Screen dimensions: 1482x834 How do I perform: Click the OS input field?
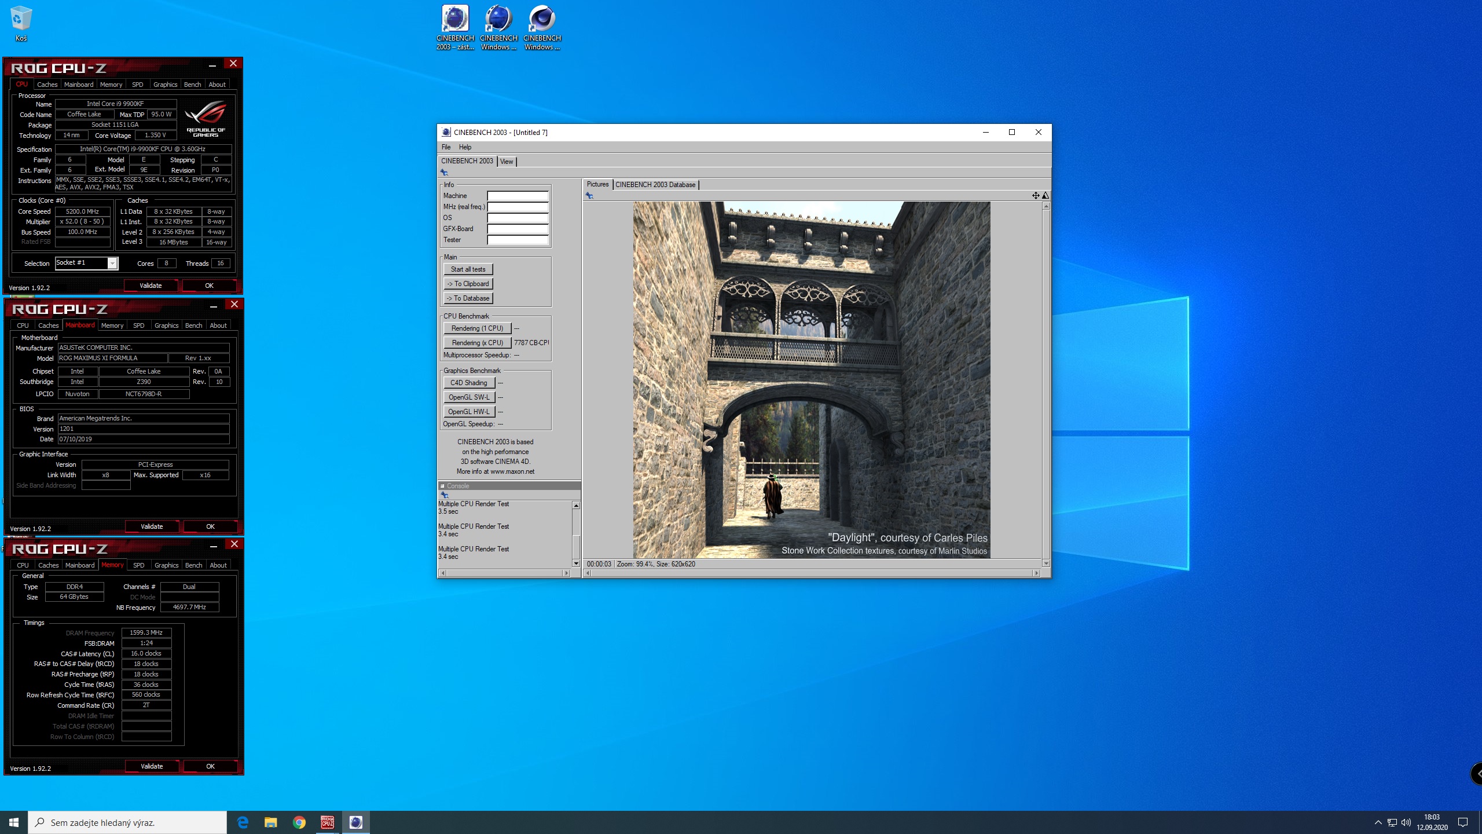pyautogui.click(x=518, y=218)
